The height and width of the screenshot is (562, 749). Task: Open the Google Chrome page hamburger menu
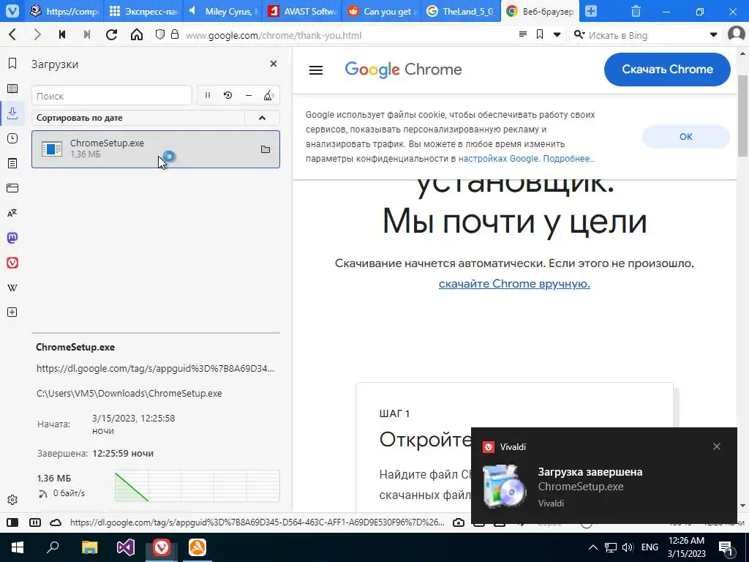pyautogui.click(x=316, y=70)
